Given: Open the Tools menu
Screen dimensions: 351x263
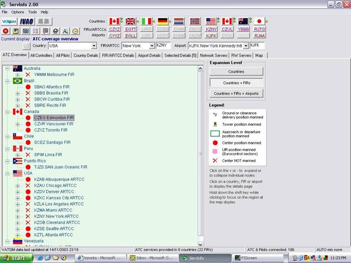Looking at the screenshot, I should click(32, 12).
